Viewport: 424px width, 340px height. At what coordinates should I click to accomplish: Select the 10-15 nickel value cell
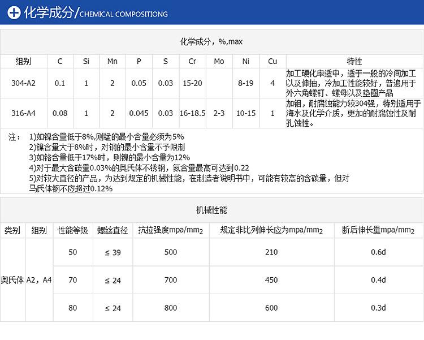pyautogui.click(x=246, y=113)
